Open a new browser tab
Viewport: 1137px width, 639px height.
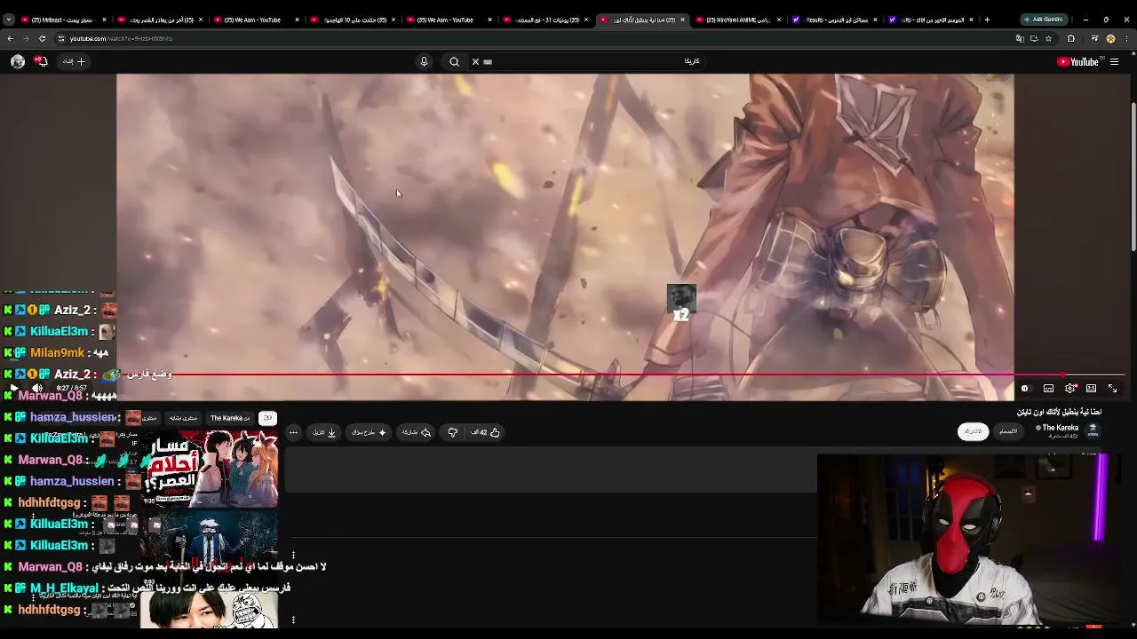tap(987, 20)
